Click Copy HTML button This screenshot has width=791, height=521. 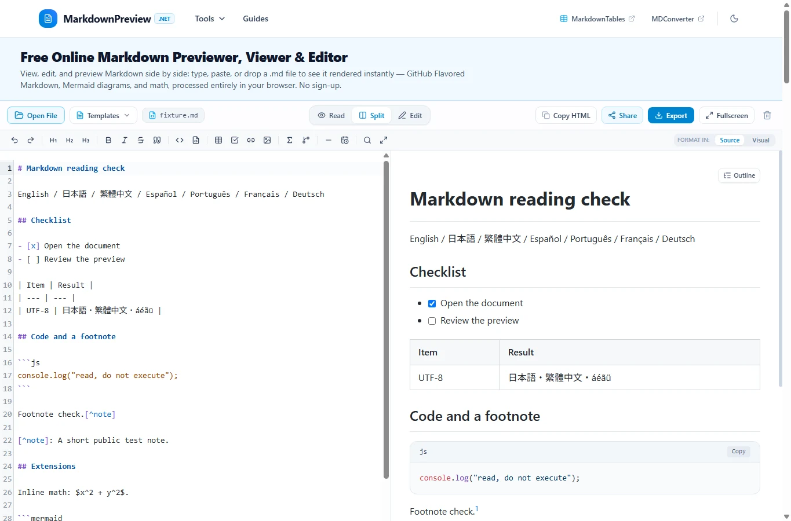coord(566,116)
